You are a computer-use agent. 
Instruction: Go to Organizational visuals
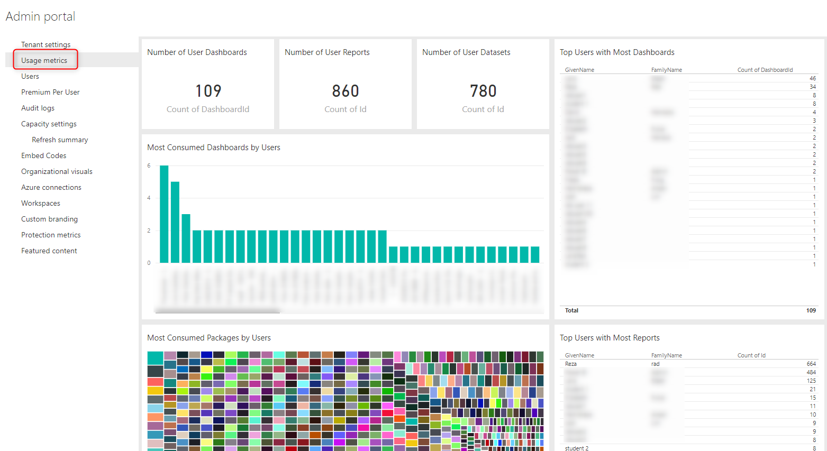tap(57, 171)
